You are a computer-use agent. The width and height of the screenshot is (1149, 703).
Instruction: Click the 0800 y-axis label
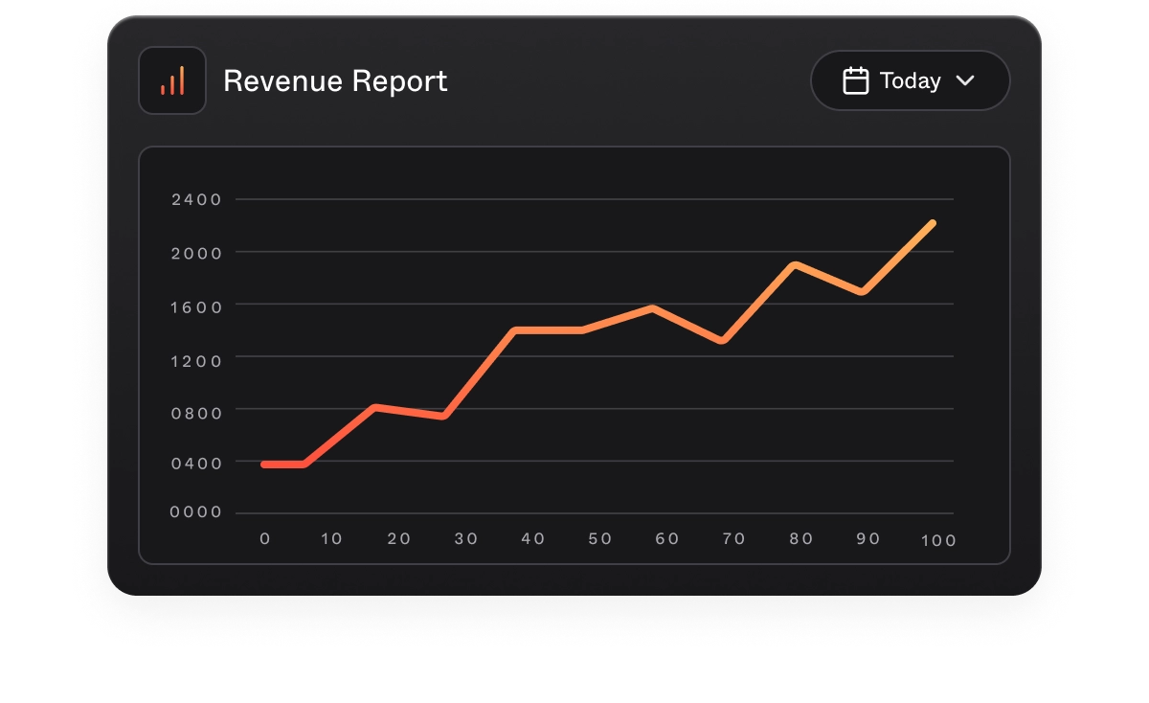pos(196,413)
